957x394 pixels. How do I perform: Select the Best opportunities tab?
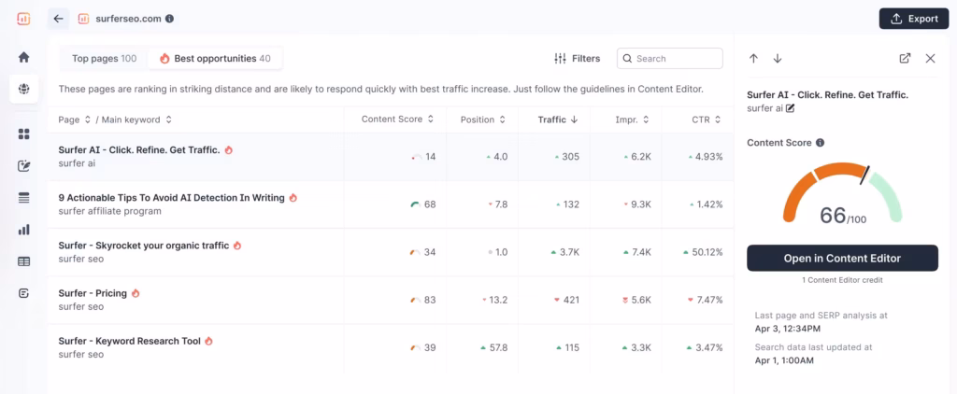coord(215,59)
